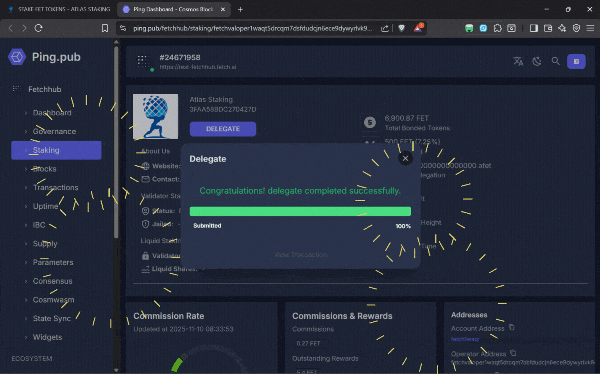Expand the Dashboard sidebar section
600x374 pixels.
pyautogui.click(x=52, y=113)
